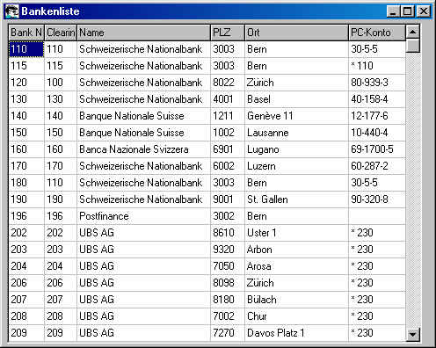Click PC-Konto value 12-177-6
Screen dimensions: 436x348
pyautogui.click(x=377, y=116)
